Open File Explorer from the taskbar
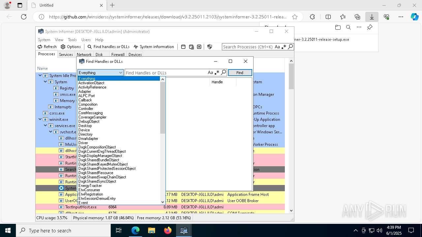This screenshot has height=237, width=422. coord(151,230)
